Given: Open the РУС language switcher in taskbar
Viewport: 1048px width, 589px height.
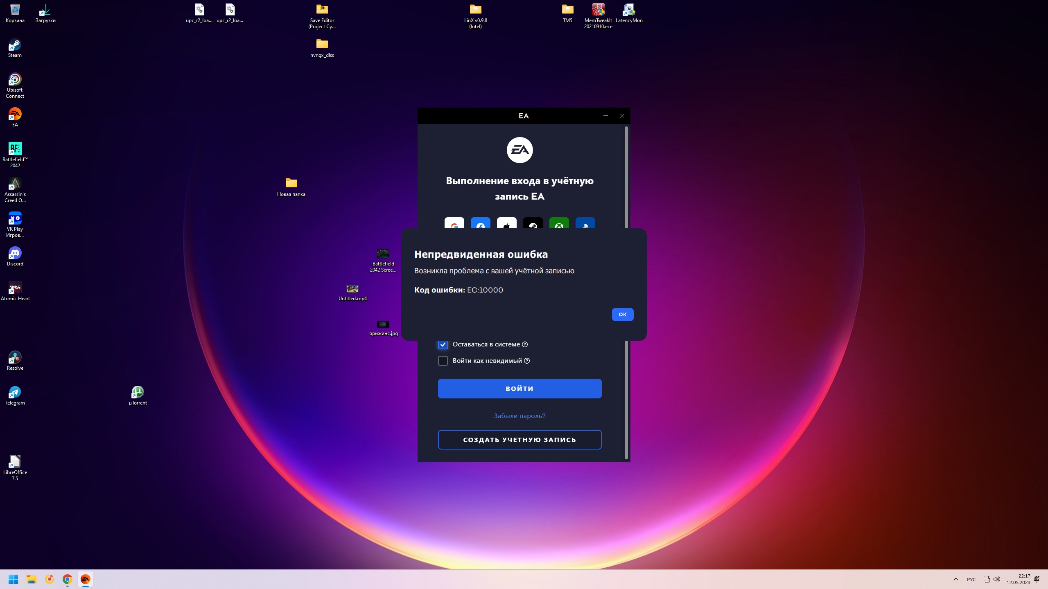Looking at the screenshot, I should pos(971,579).
